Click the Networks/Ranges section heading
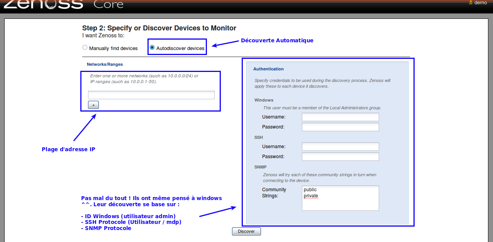The width and height of the screenshot is (493, 242). tap(105, 64)
